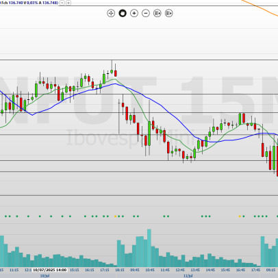This screenshot has width=278, height=278.
Task: Click the small plus button beside quote header
Action: tap(68, 3)
